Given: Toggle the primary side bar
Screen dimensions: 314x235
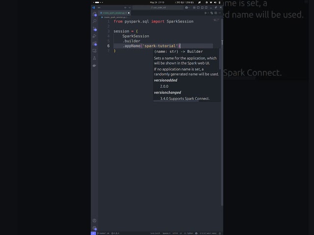Looking at the screenshot, I should 198,8.
